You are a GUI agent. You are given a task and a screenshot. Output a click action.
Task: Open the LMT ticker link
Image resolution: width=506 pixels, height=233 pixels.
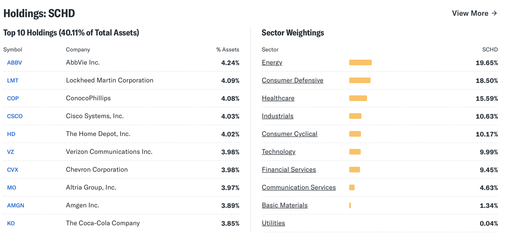point(13,80)
